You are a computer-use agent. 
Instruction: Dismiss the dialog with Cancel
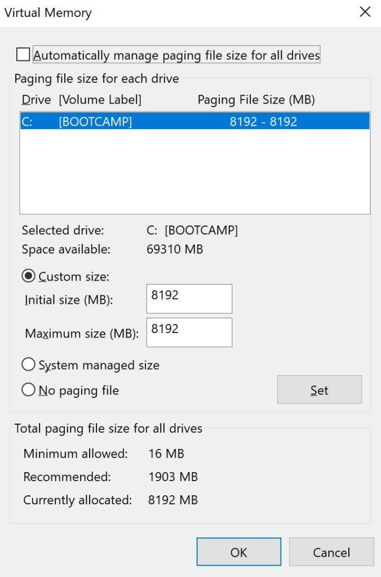coord(331,552)
